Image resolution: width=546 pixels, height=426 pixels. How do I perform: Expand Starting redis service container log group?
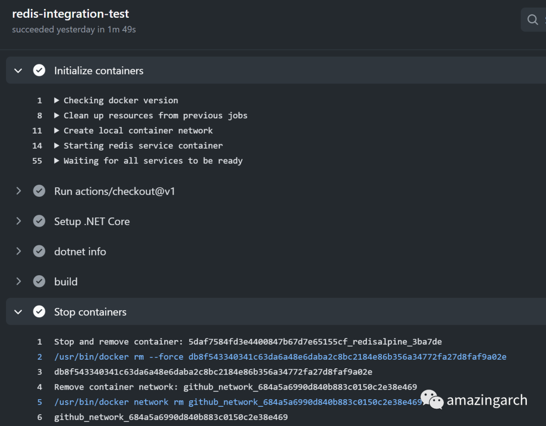click(x=57, y=146)
